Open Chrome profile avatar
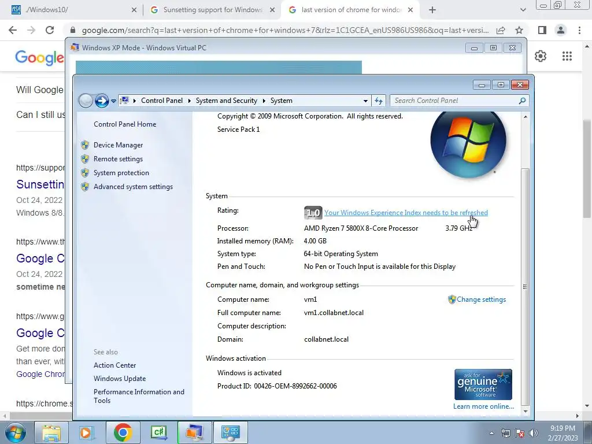 click(x=561, y=30)
